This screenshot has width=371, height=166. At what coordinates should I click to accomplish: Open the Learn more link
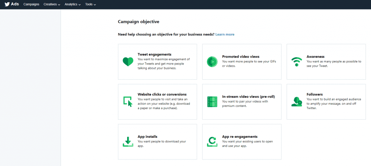click(x=225, y=34)
